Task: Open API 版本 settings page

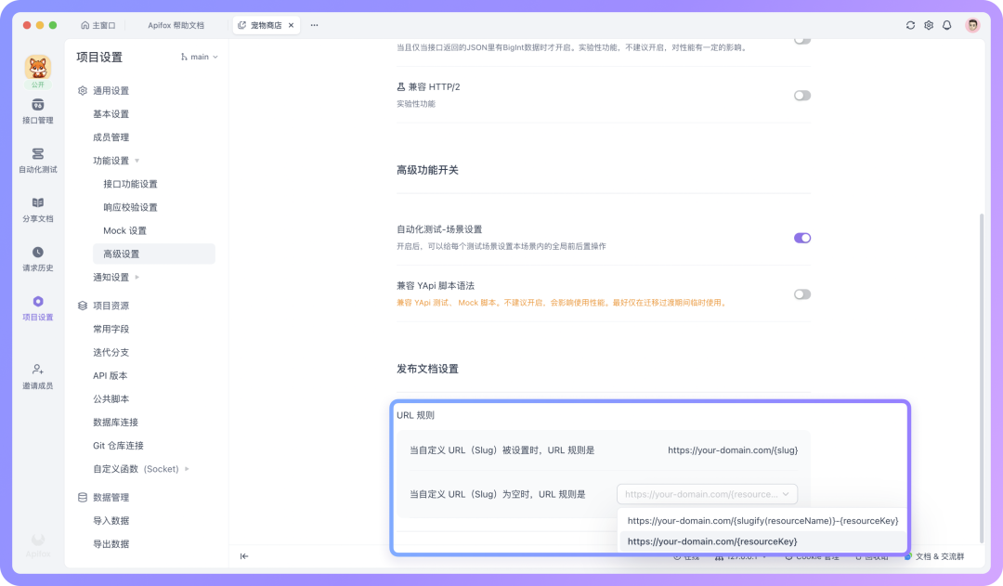Action: pyautogui.click(x=110, y=375)
